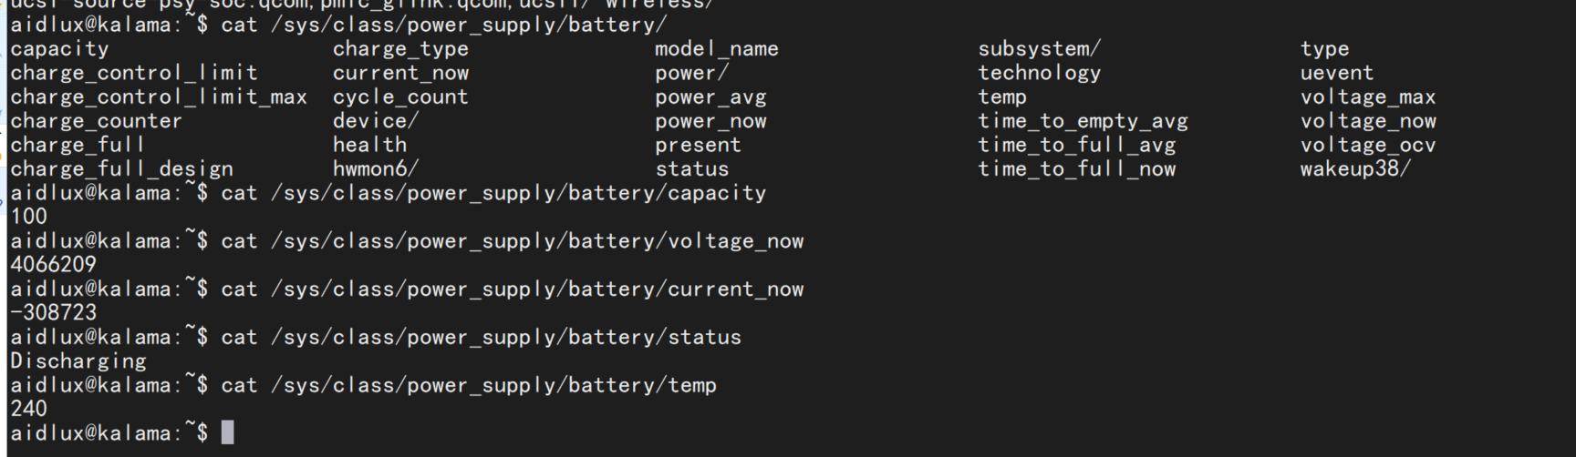Viewport: 1576px width, 457px height.
Task: Click the 'subsystem/' directory entry
Action: [x=1040, y=49]
